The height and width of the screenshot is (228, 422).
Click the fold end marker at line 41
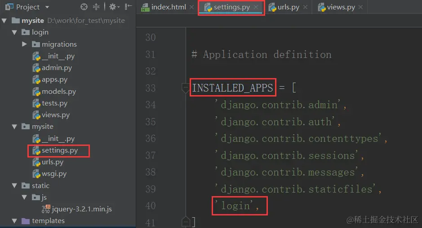pos(186,222)
